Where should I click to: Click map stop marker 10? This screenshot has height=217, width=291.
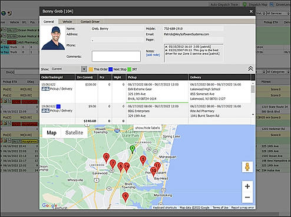coord(153,172)
